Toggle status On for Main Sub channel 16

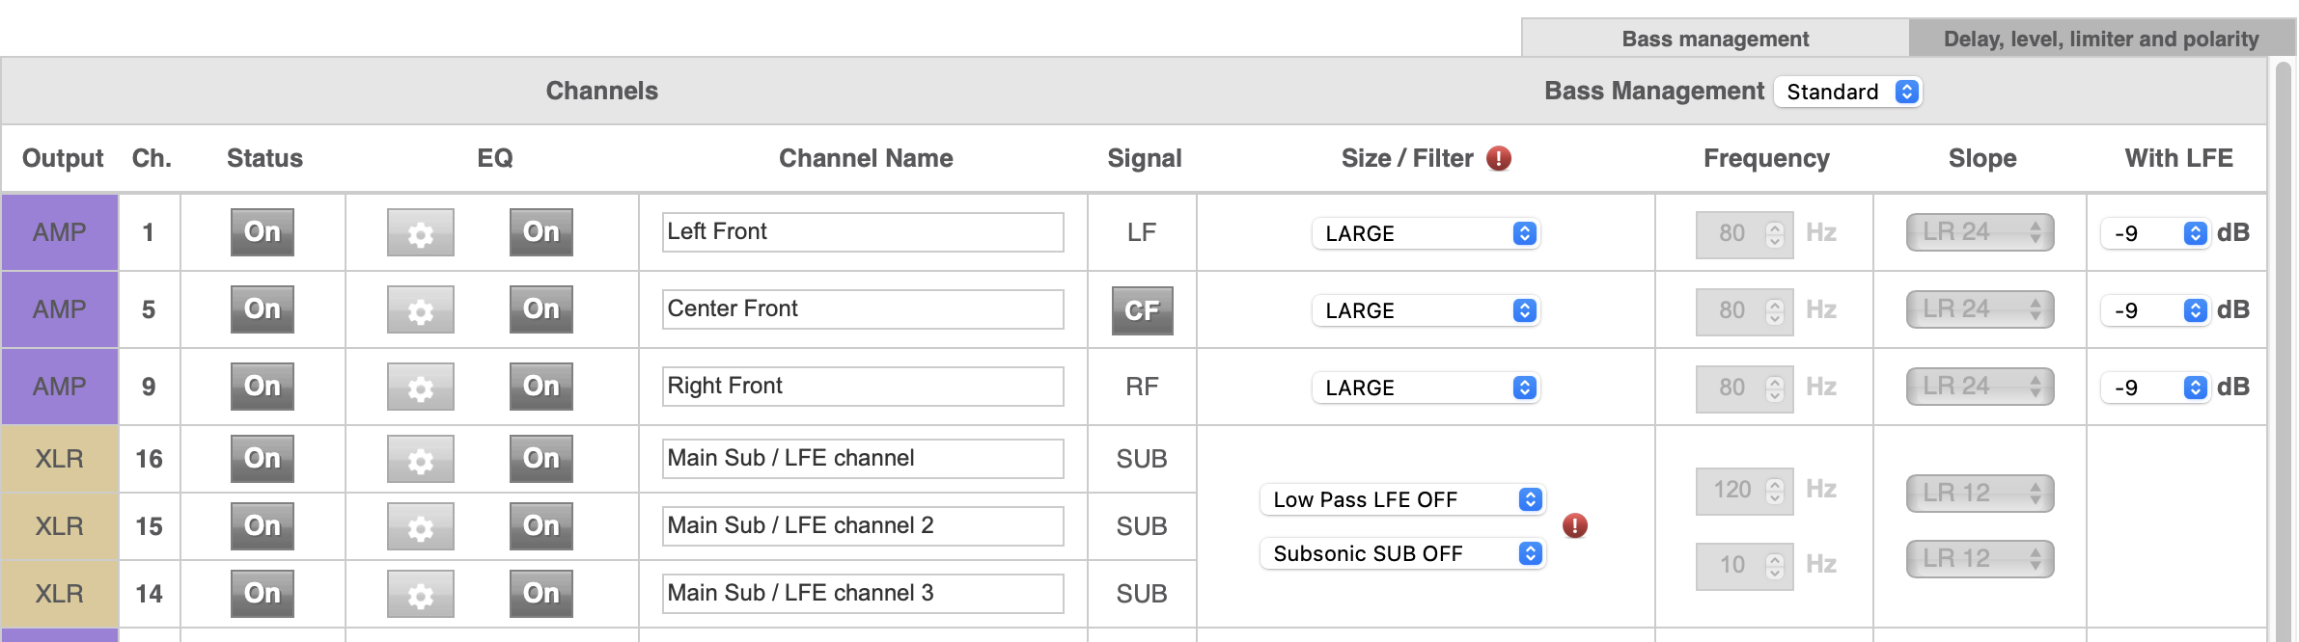pos(263,459)
